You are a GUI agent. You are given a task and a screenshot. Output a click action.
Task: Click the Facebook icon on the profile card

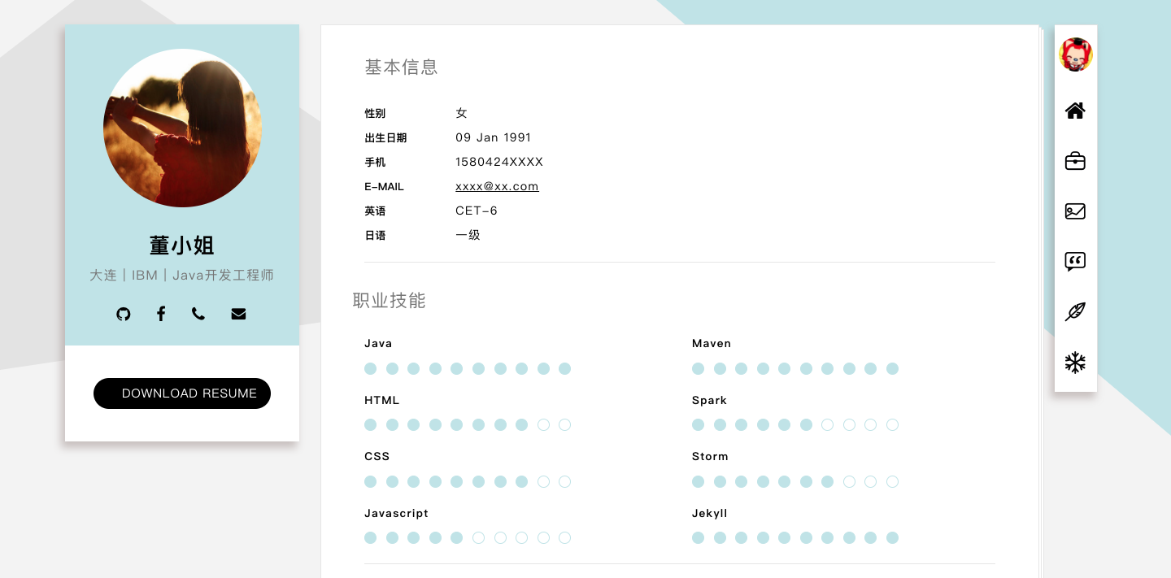(161, 314)
